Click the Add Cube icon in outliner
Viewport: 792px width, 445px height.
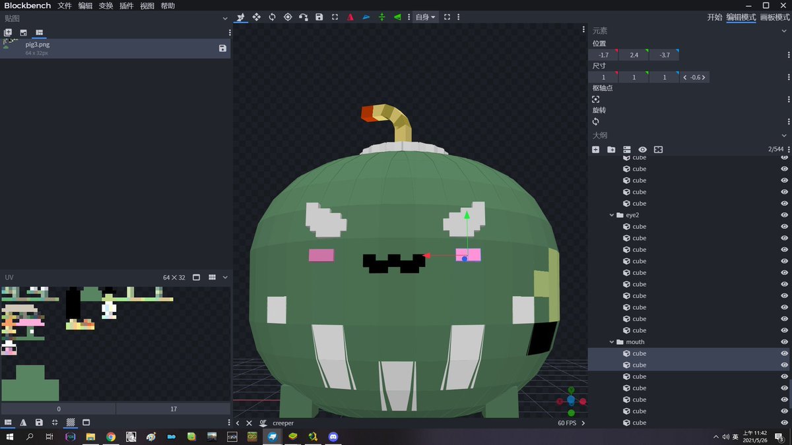click(x=596, y=150)
